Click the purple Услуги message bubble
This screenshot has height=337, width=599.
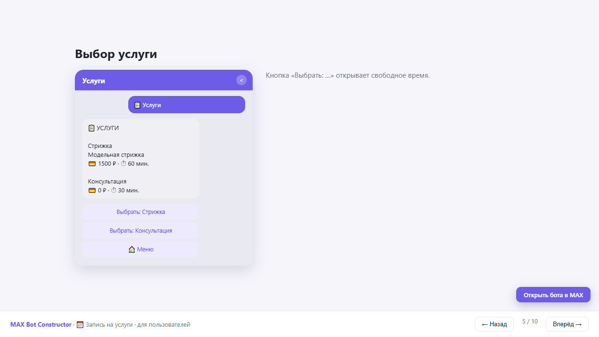click(x=187, y=105)
